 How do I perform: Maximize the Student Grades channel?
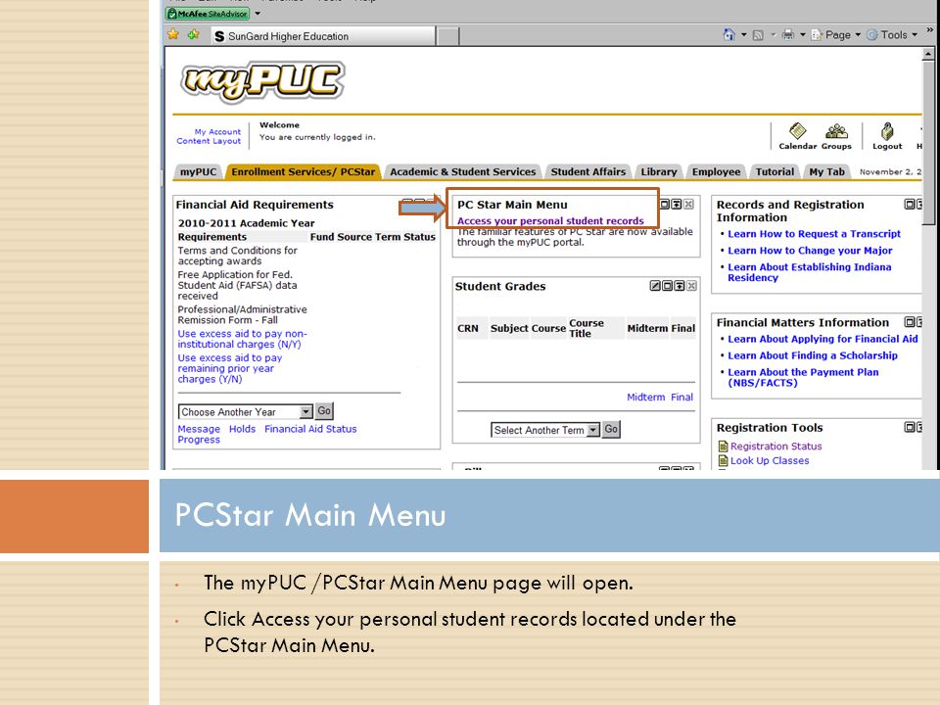(x=667, y=286)
